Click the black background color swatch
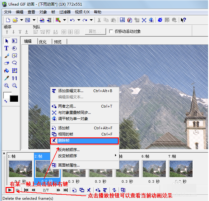Screen dimensions: 209x201 point(14,99)
